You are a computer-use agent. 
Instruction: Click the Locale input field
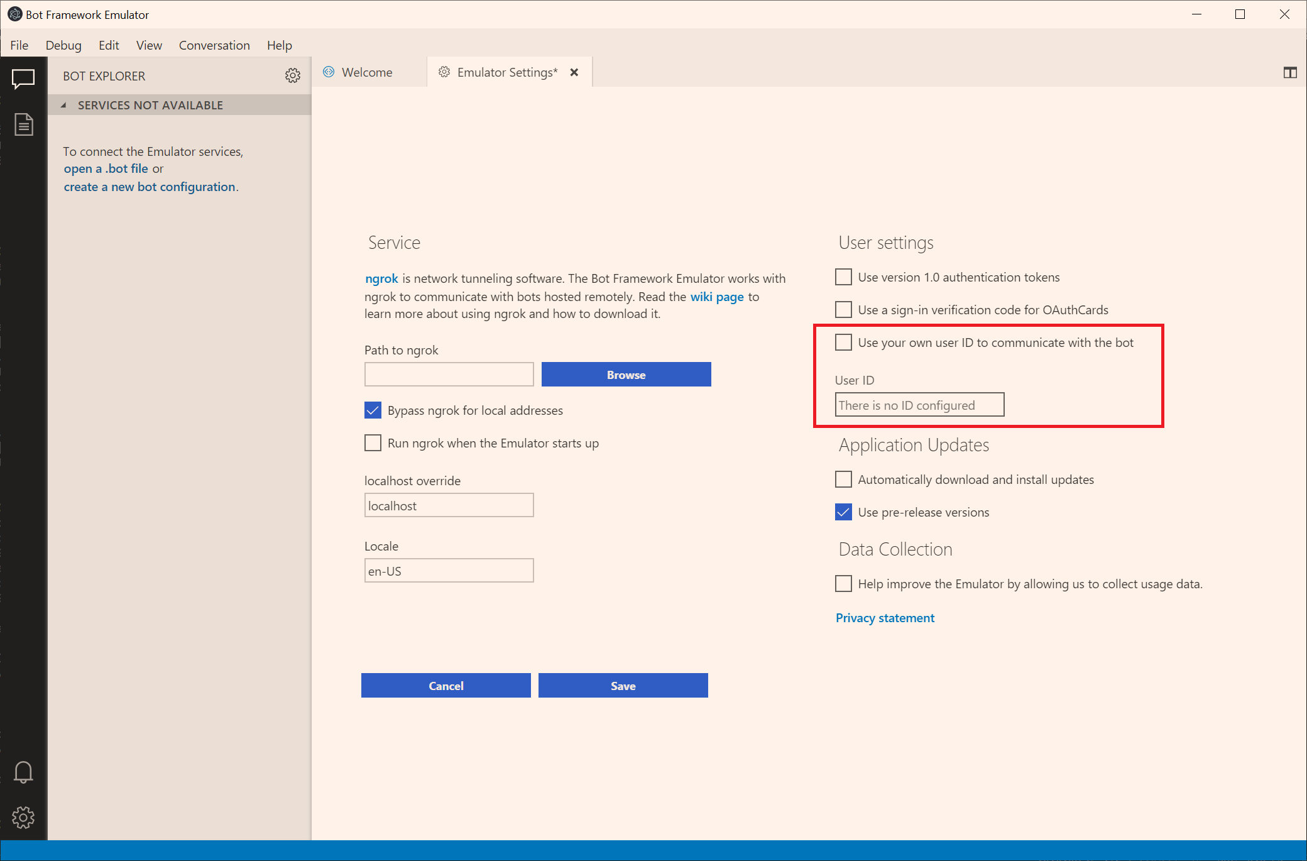pos(449,571)
